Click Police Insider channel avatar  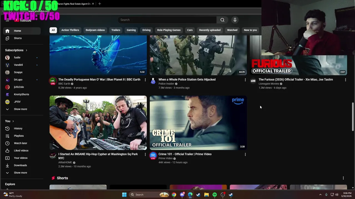[x=153, y=81]
